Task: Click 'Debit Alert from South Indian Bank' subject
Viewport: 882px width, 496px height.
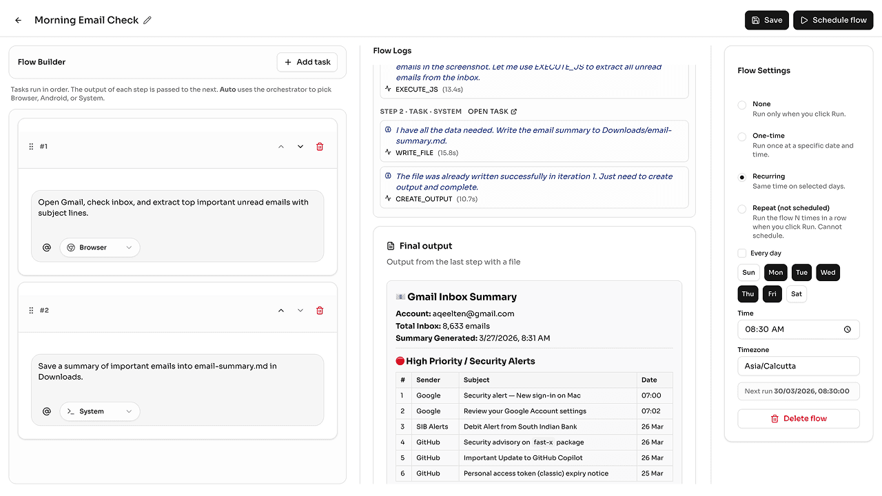Action: 520,427
